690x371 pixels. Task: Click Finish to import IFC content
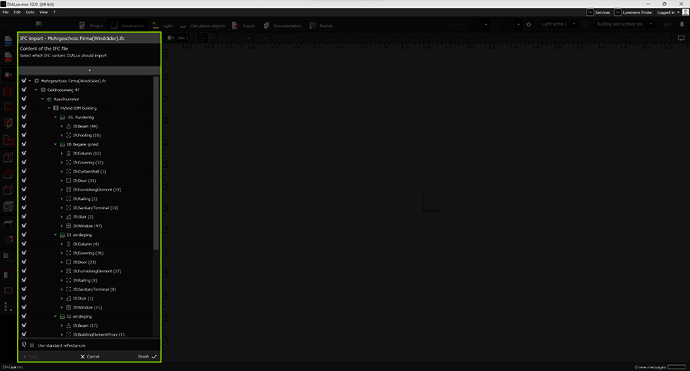pyautogui.click(x=147, y=356)
